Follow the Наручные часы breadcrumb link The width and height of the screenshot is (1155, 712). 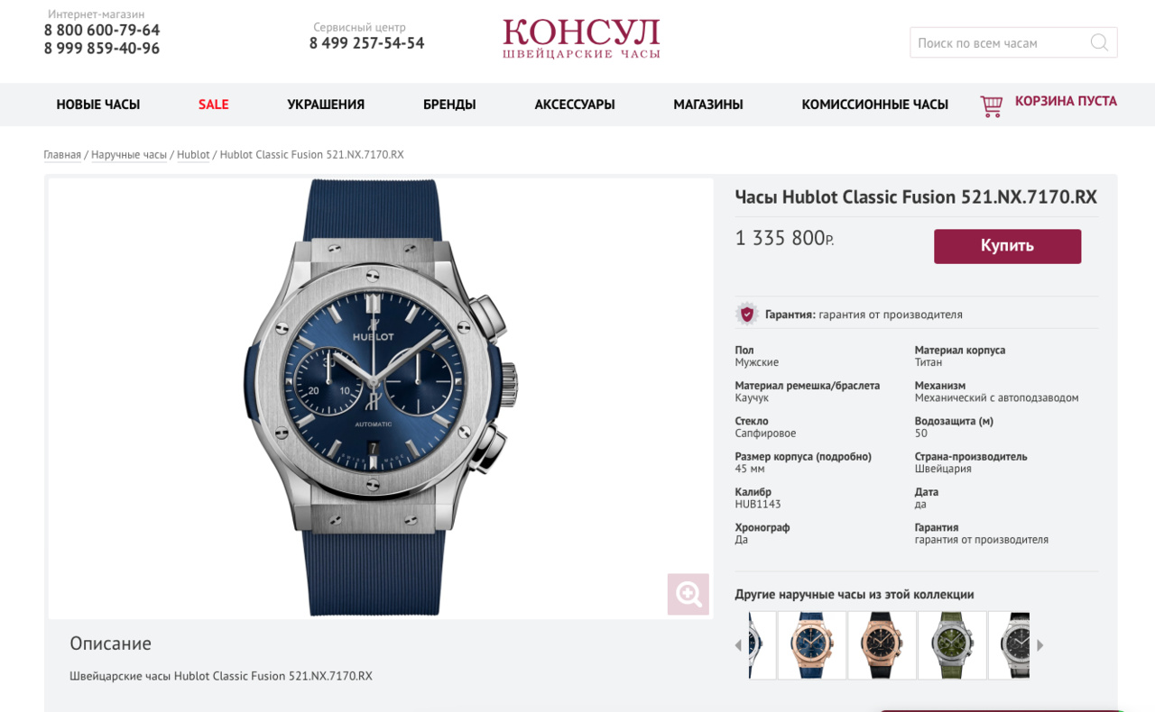[x=129, y=155]
